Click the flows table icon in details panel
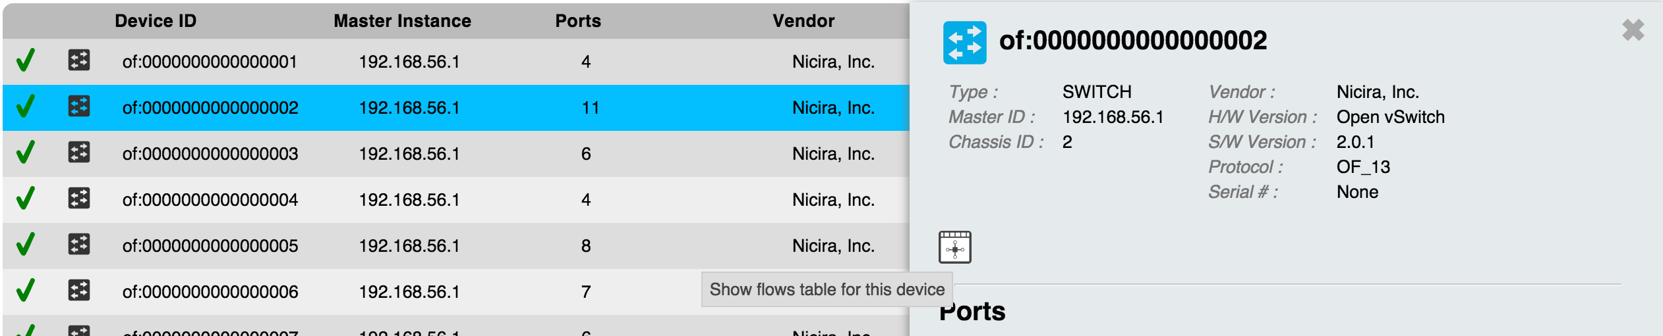Image resolution: width=1663 pixels, height=336 pixels. coord(954,247)
